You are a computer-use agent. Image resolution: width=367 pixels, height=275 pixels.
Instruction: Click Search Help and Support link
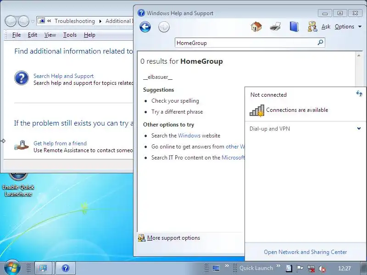tap(63, 76)
